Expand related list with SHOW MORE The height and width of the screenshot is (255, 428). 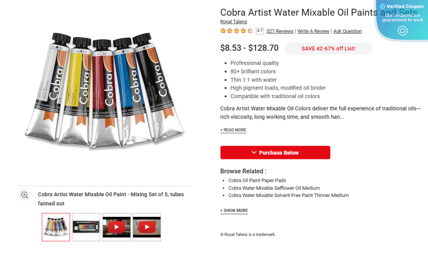(x=234, y=211)
